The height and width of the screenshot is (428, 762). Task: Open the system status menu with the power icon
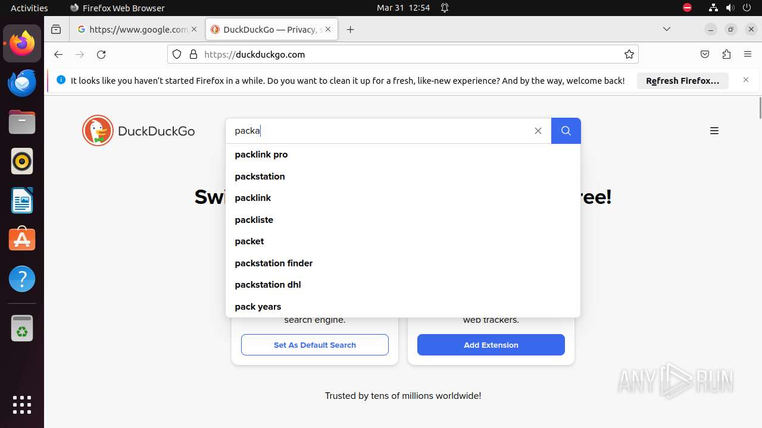747,8
